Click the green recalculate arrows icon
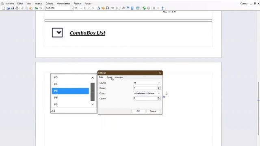The image size is (260, 146). 144,8
